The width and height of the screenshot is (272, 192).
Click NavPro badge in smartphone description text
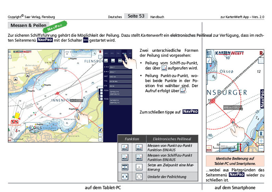click(236, 175)
